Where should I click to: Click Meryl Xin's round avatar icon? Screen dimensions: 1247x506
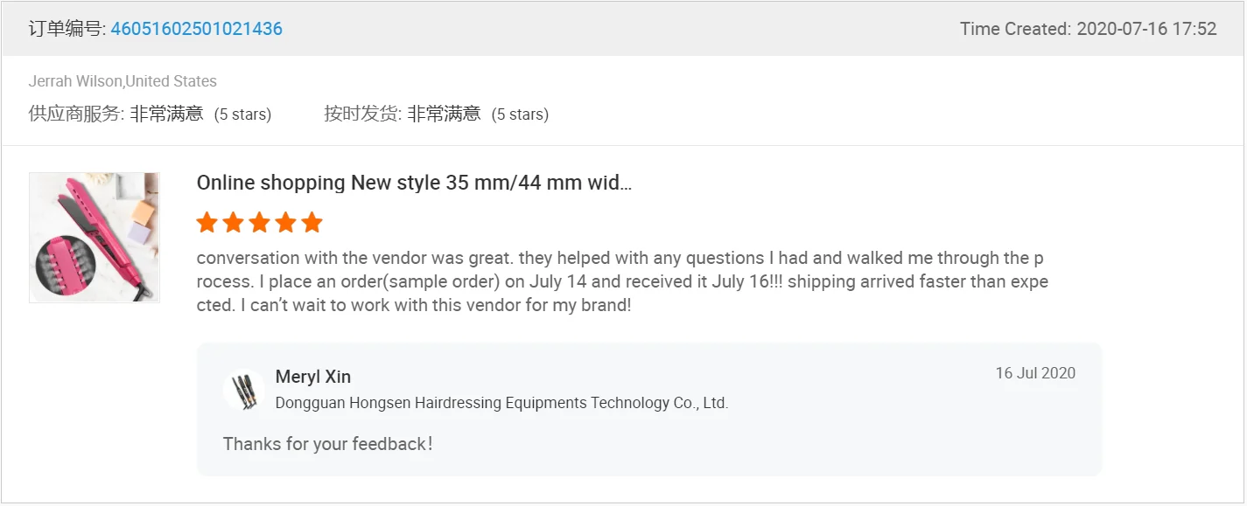[x=243, y=390]
